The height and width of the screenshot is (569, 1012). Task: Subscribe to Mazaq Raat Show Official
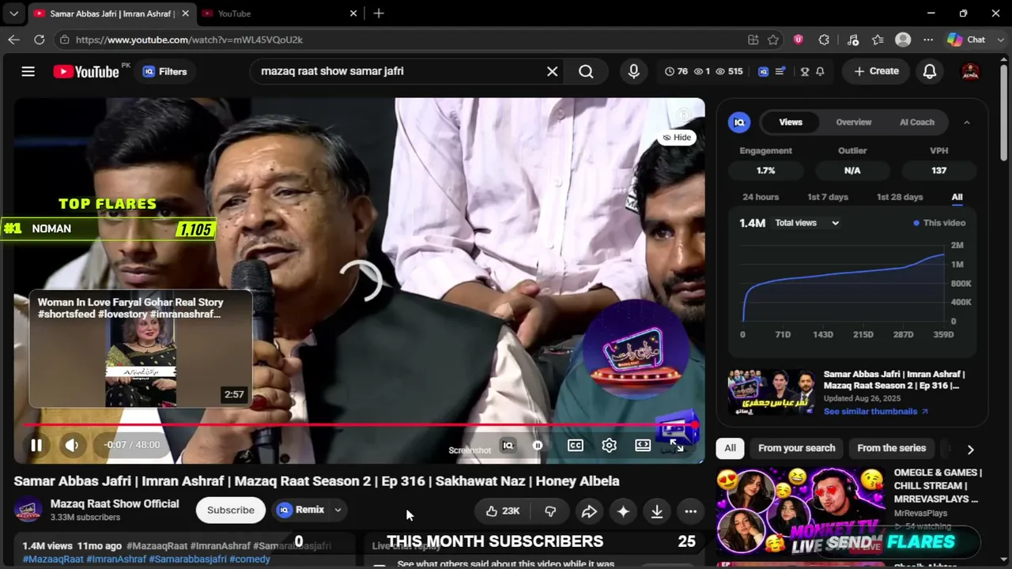click(x=231, y=510)
